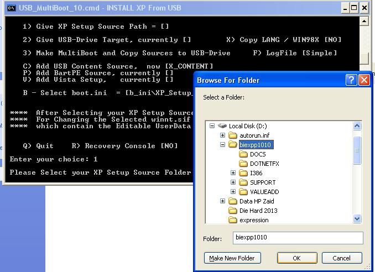Click the folder tree scroll up arrow
This screenshot has width=375, height=272.
[x=357, y=126]
